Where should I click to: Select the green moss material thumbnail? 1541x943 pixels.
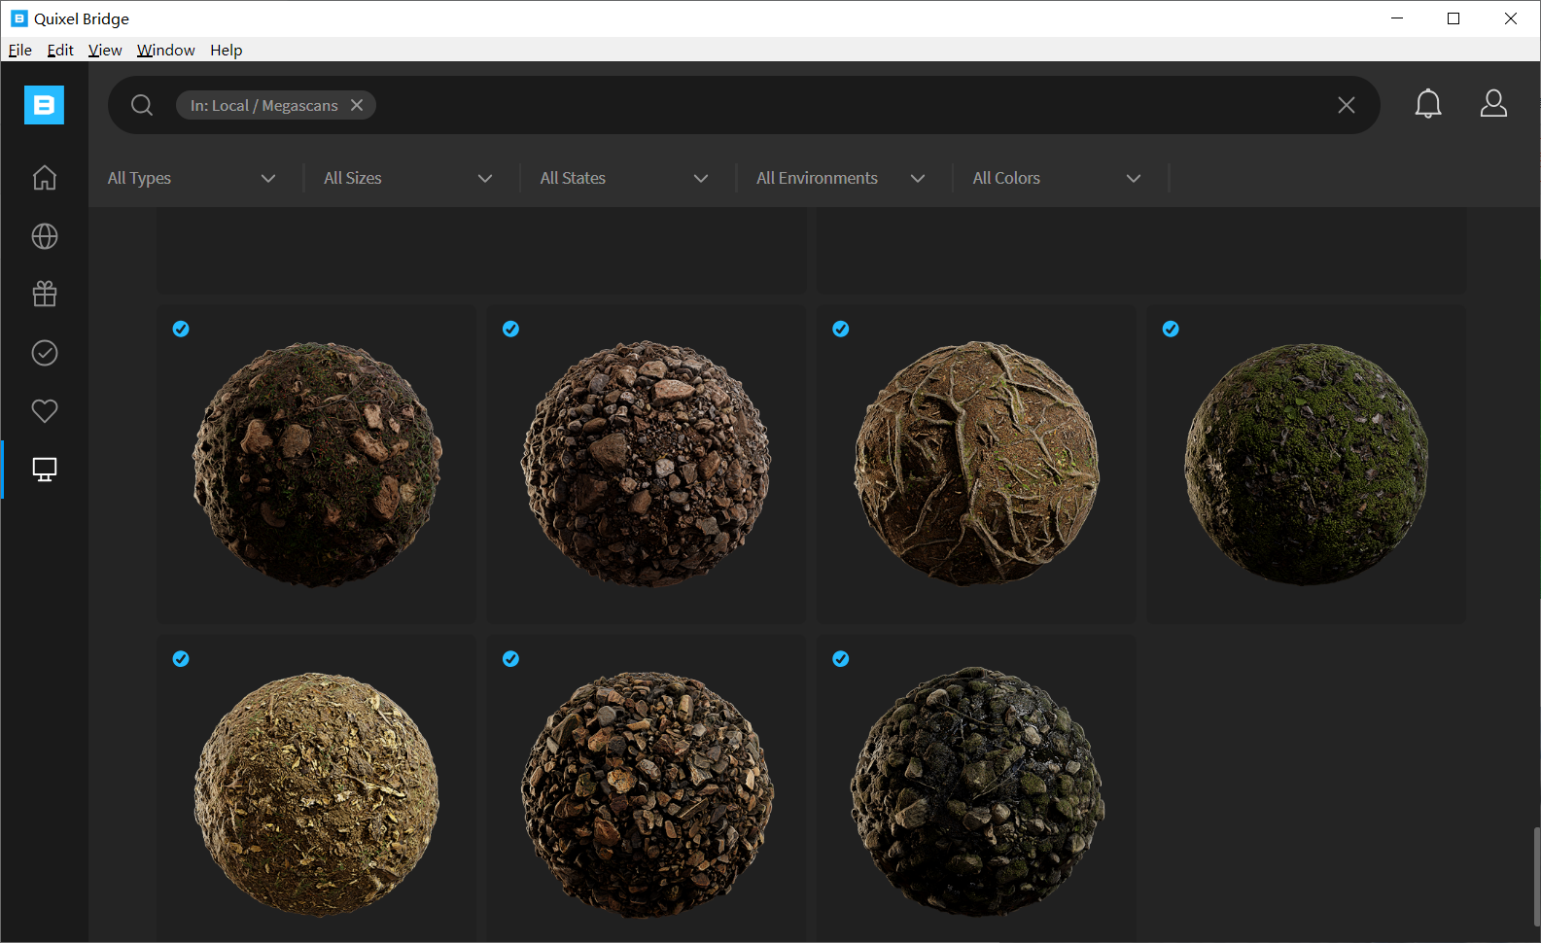(x=1306, y=465)
